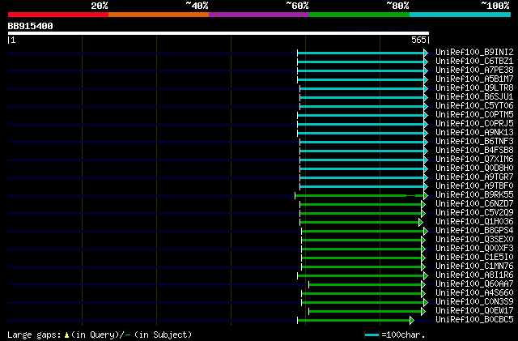The height and width of the screenshot is (341, 518).
Task: Open the UniRef100_C1MN76 label
Action: pyautogui.click(x=474, y=266)
